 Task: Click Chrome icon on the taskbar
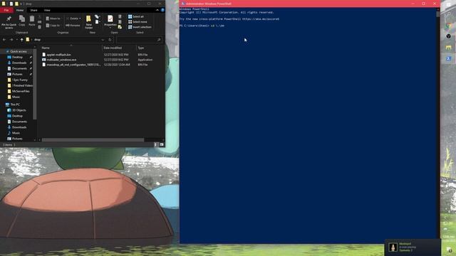pos(448,26)
